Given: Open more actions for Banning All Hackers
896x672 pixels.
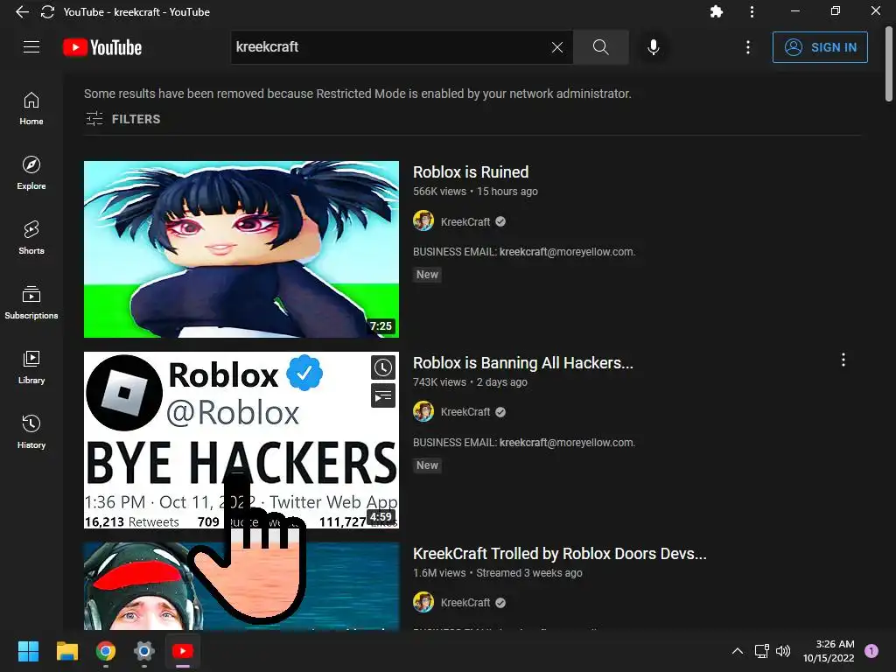Looking at the screenshot, I should click(843, 360).
